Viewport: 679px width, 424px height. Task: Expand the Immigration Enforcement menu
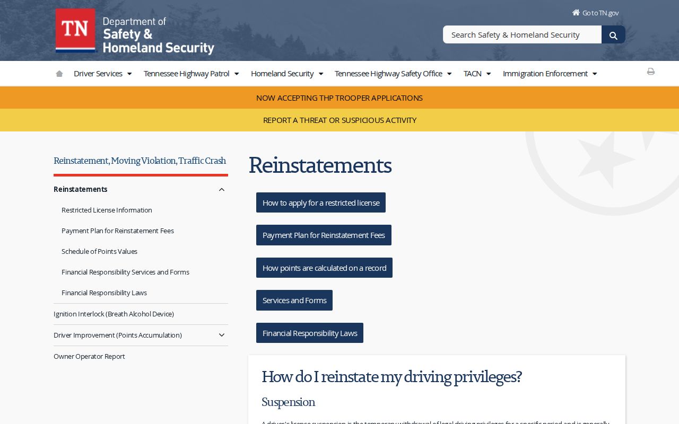(x=550, y=74)
